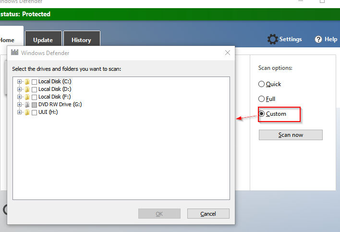The width and height of the screenshot is (340, 232).
Task: Close the Windows Defender folder dialog
Action: click(x=228, y=53)
